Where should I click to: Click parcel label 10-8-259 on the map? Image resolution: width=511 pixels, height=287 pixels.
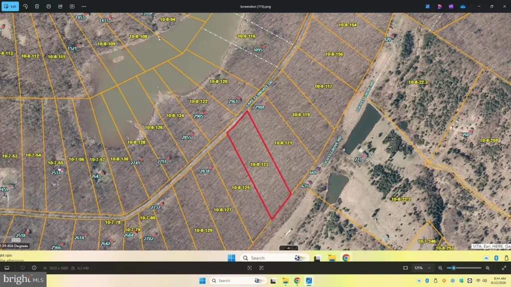pos(489,140)
